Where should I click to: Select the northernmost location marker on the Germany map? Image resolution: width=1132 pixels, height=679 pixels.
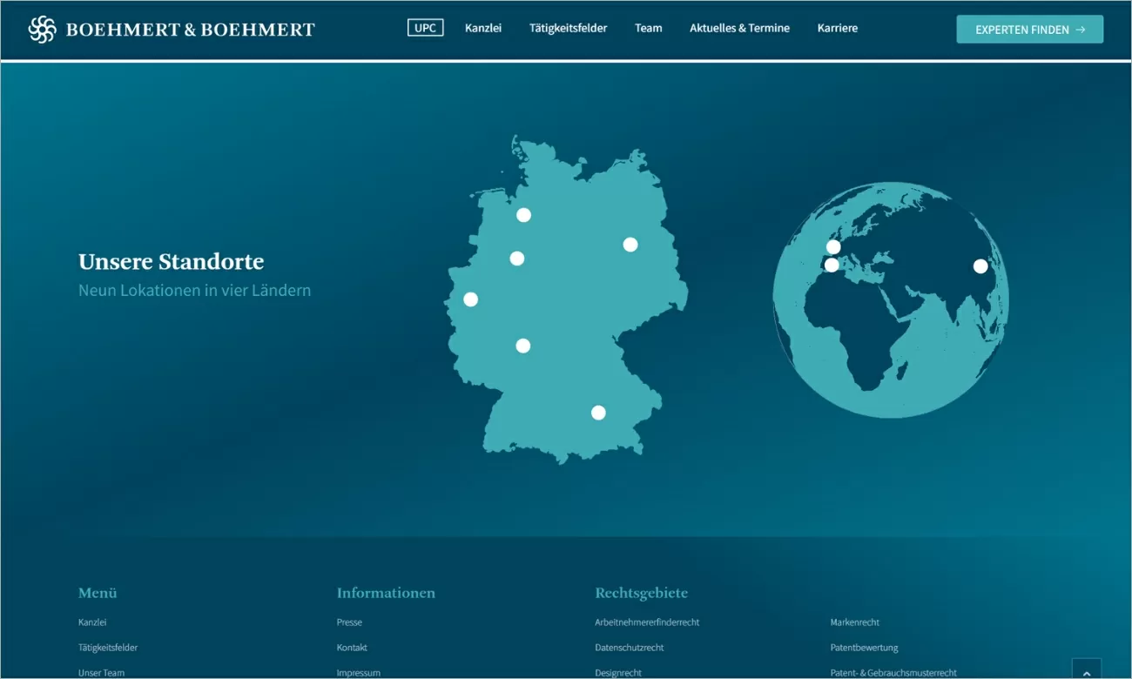point(523,214)
